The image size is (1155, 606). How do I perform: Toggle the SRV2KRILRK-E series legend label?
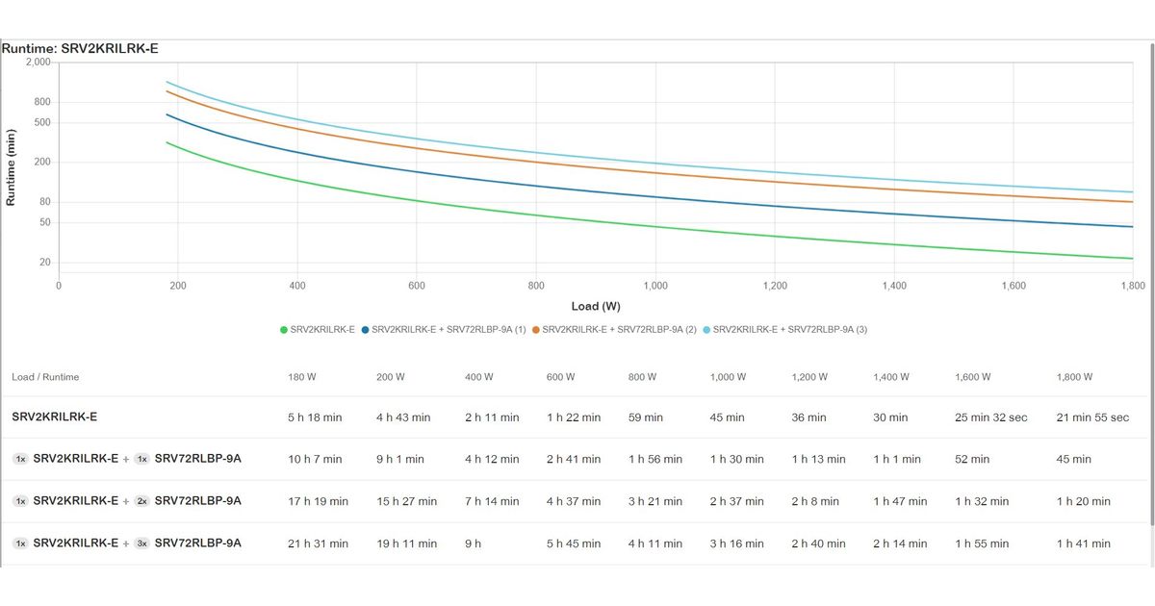coord(322,330)
